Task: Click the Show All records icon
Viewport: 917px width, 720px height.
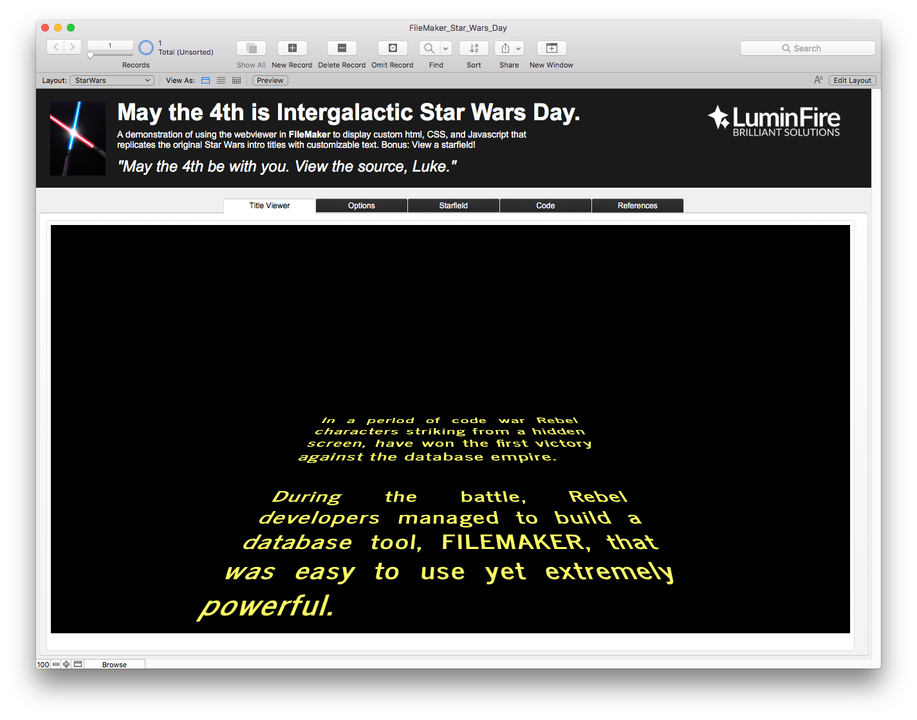Action: (x=251, y=48)
